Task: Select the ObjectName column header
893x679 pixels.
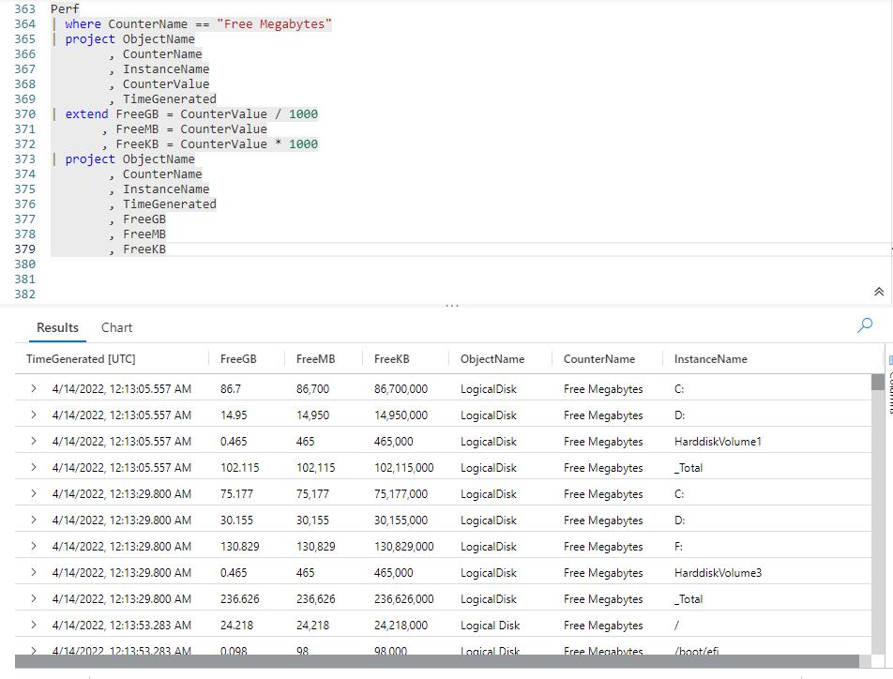Action: 492,359
